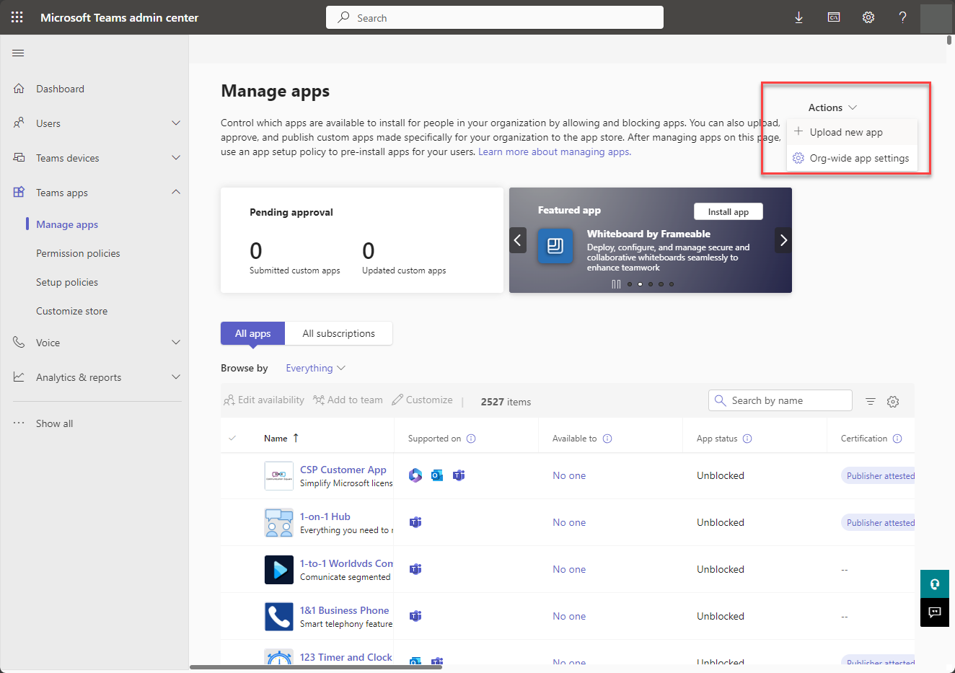955x673 pixels.
Task: Sort the table by Name column
Action: click(281, 439)
